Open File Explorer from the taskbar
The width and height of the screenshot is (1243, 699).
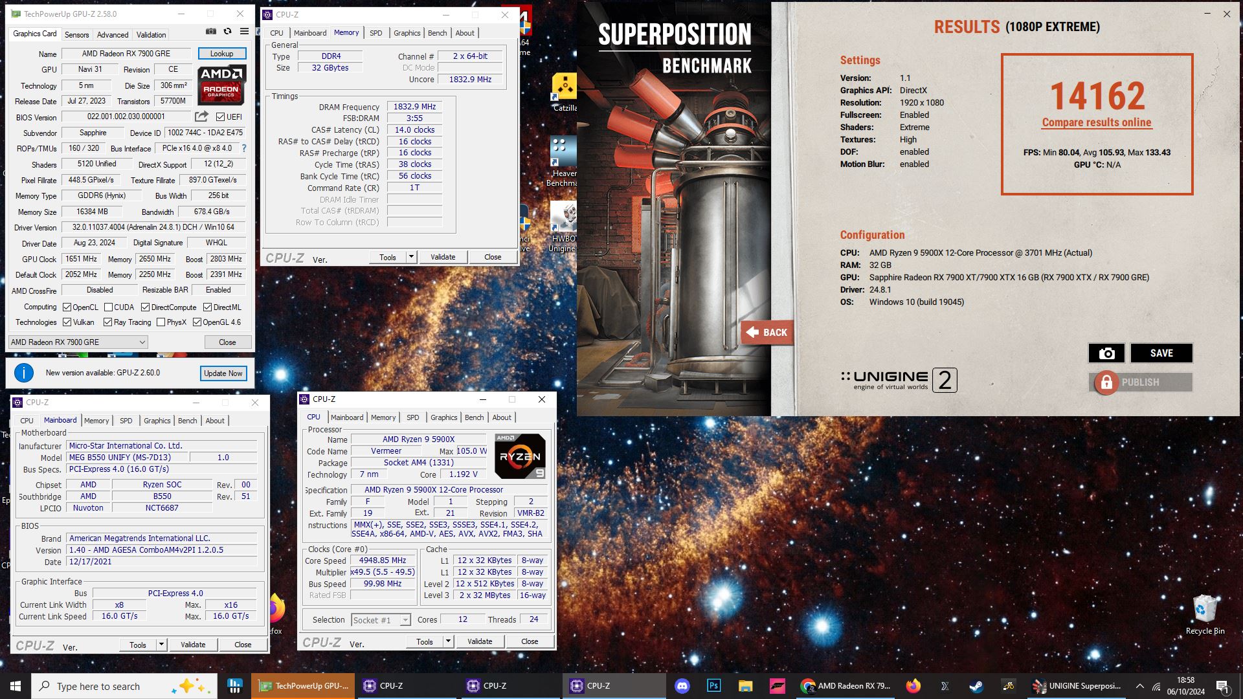(745, 686)
